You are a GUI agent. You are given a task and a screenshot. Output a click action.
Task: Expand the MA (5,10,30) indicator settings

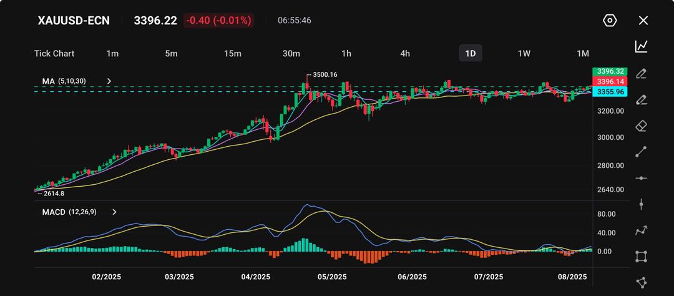pos(110,81)
